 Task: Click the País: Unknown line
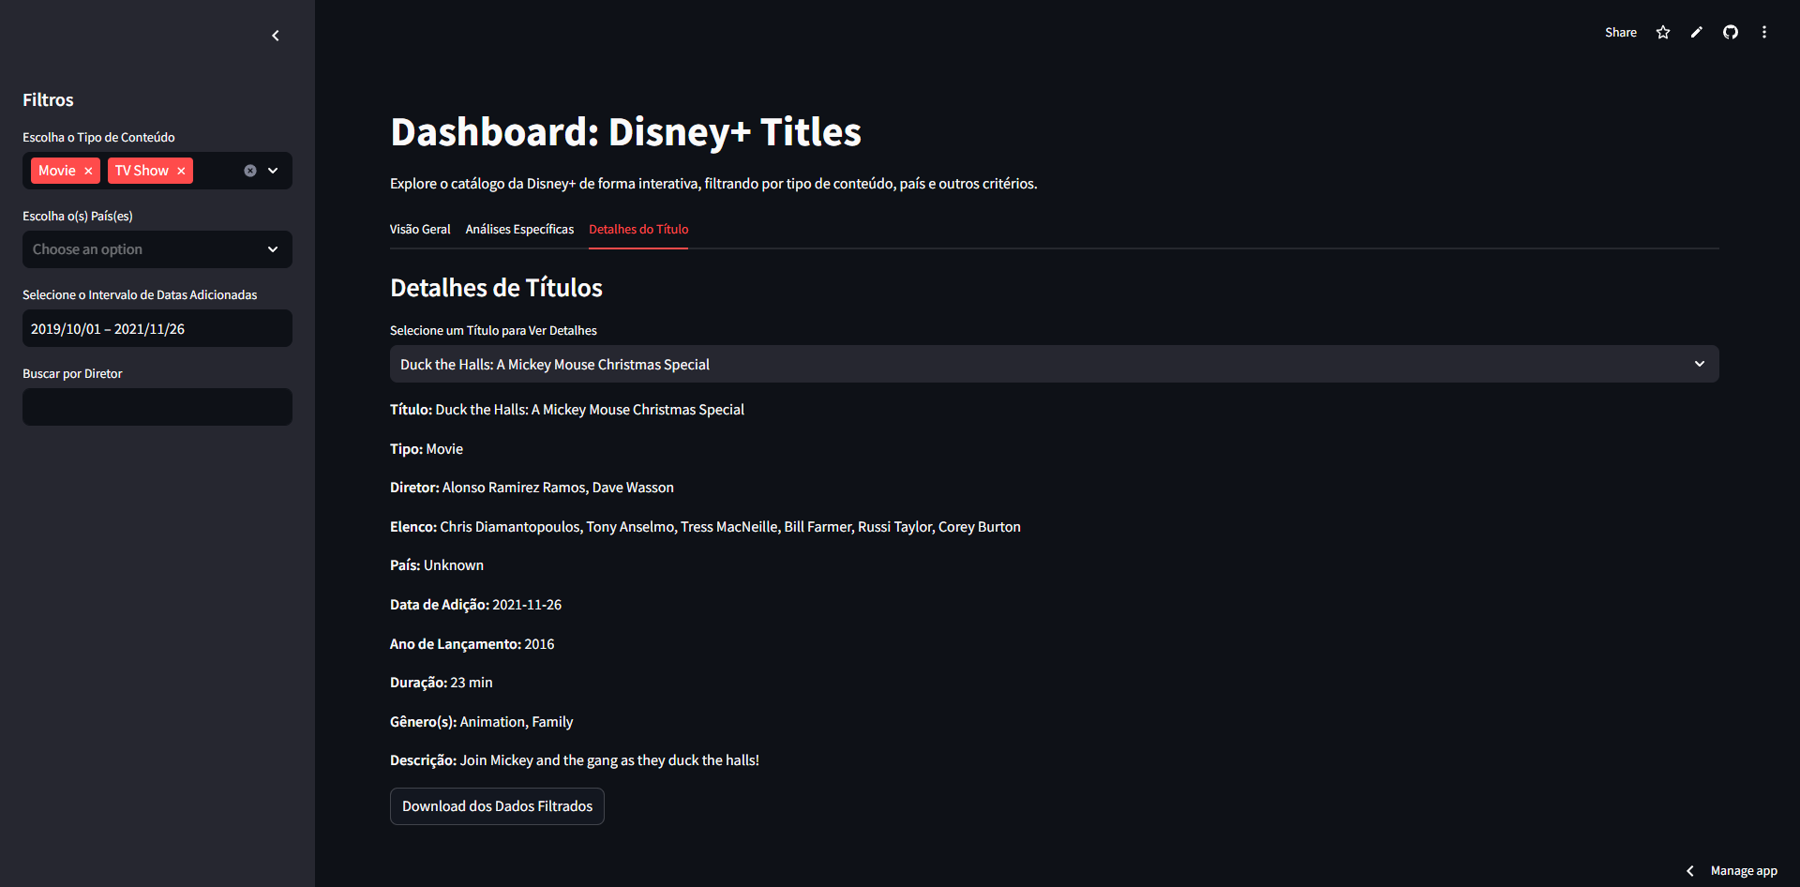pyautogui.click(x=437, y=565)
